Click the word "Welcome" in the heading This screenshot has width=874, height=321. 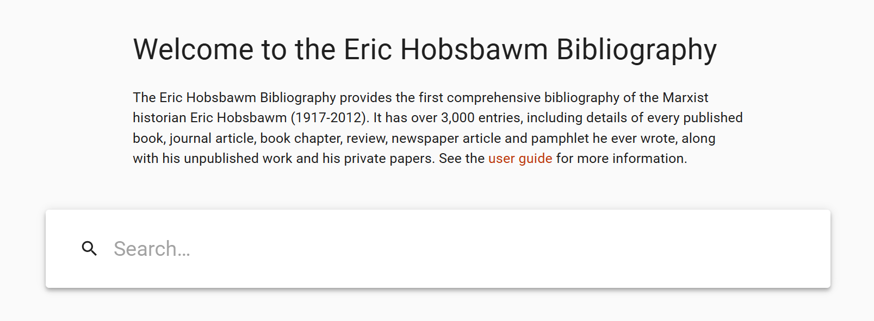coord(194,49)
